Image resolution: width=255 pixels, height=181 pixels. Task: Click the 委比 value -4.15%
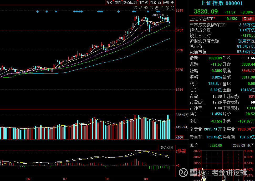[x=216, y=121]
